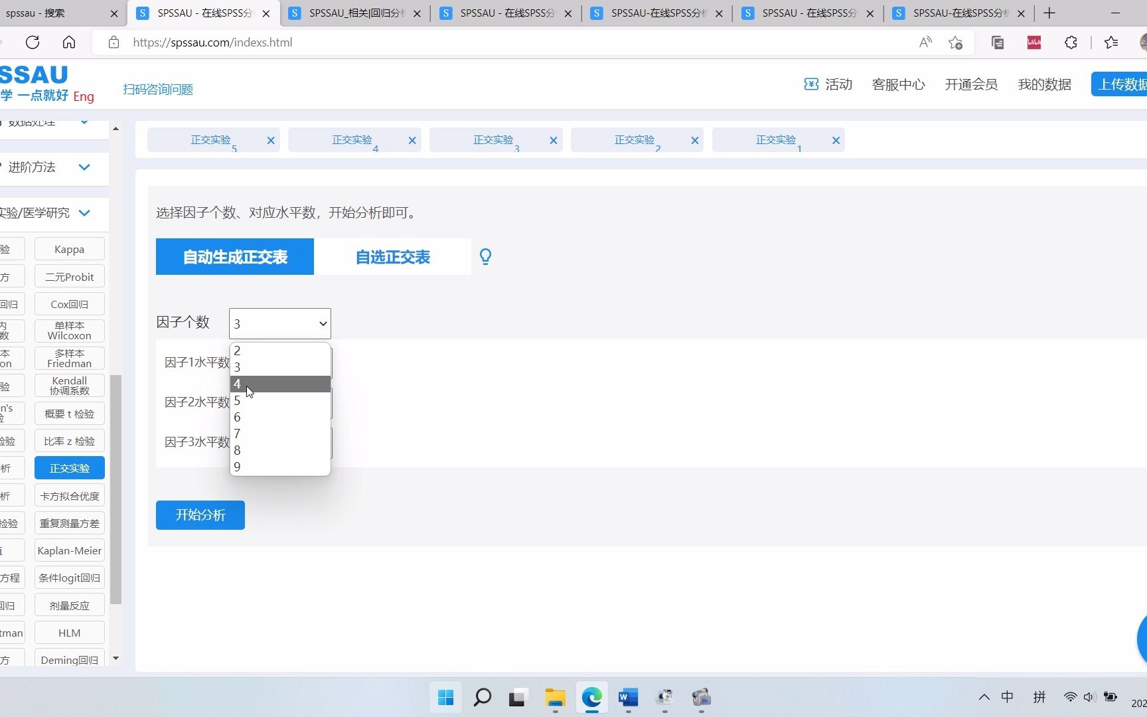Select the 正交实验 sidebar method
1147x717 pixels.
(x=70, y=468)
